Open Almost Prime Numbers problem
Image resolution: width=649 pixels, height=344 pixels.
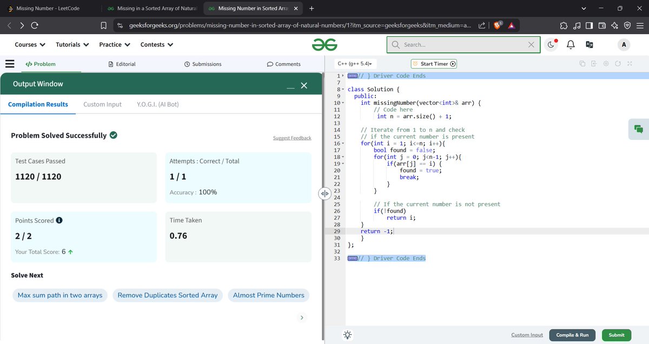tap(268, 295)
